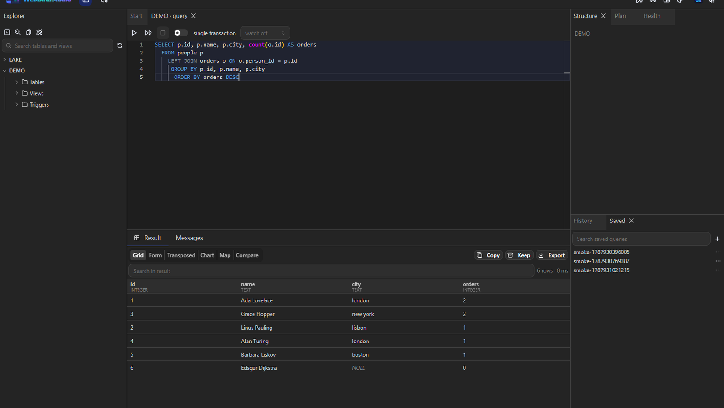Screen dimensions: 724x408
Task: Open the Messages tab
Action: tap(189, 238)
